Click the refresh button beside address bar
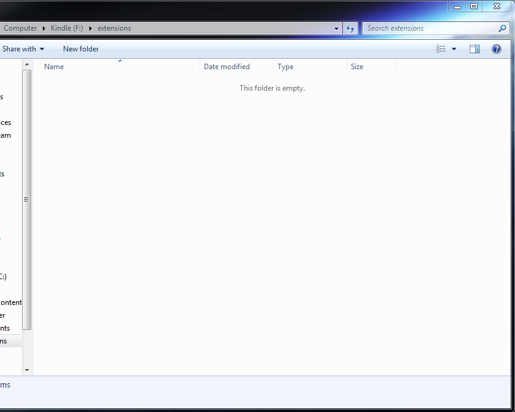Screen dimensions: 515x412 350,28
